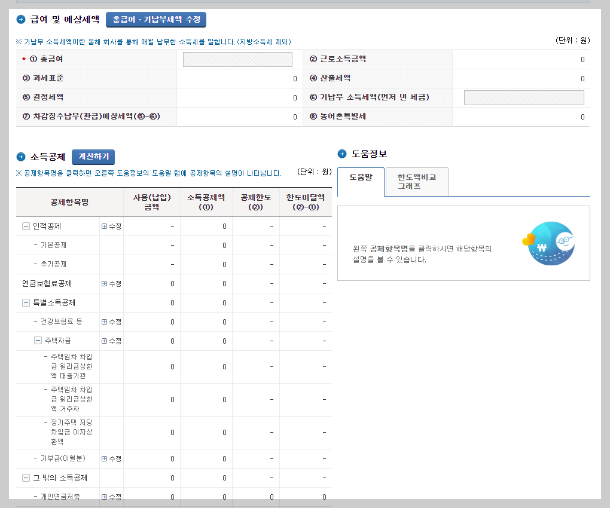Click the 총급여 input field
This screenshot has width=610, height=508.
click(237, 59)
